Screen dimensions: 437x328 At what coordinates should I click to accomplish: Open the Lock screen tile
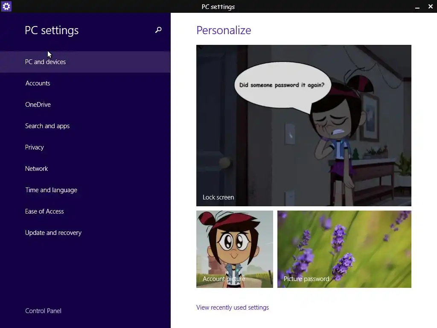point(304,126)
